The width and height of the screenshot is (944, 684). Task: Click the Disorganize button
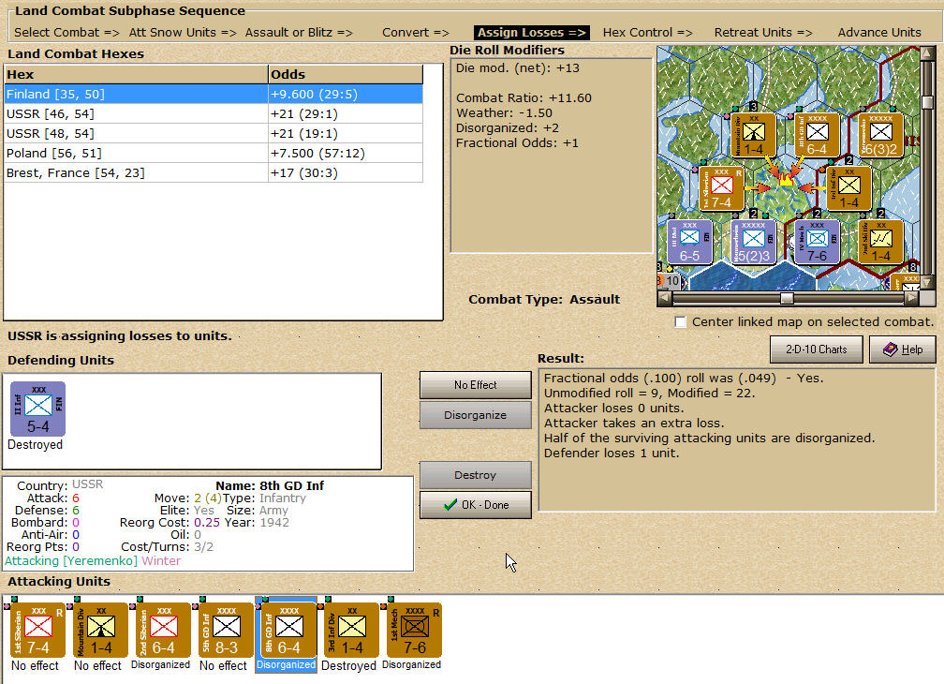(475, 415)
